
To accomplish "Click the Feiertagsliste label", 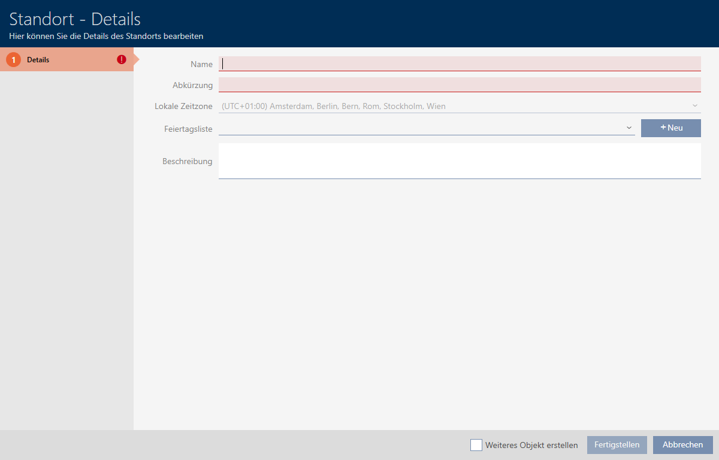I will pyautogui.click(x=188, y=129).
